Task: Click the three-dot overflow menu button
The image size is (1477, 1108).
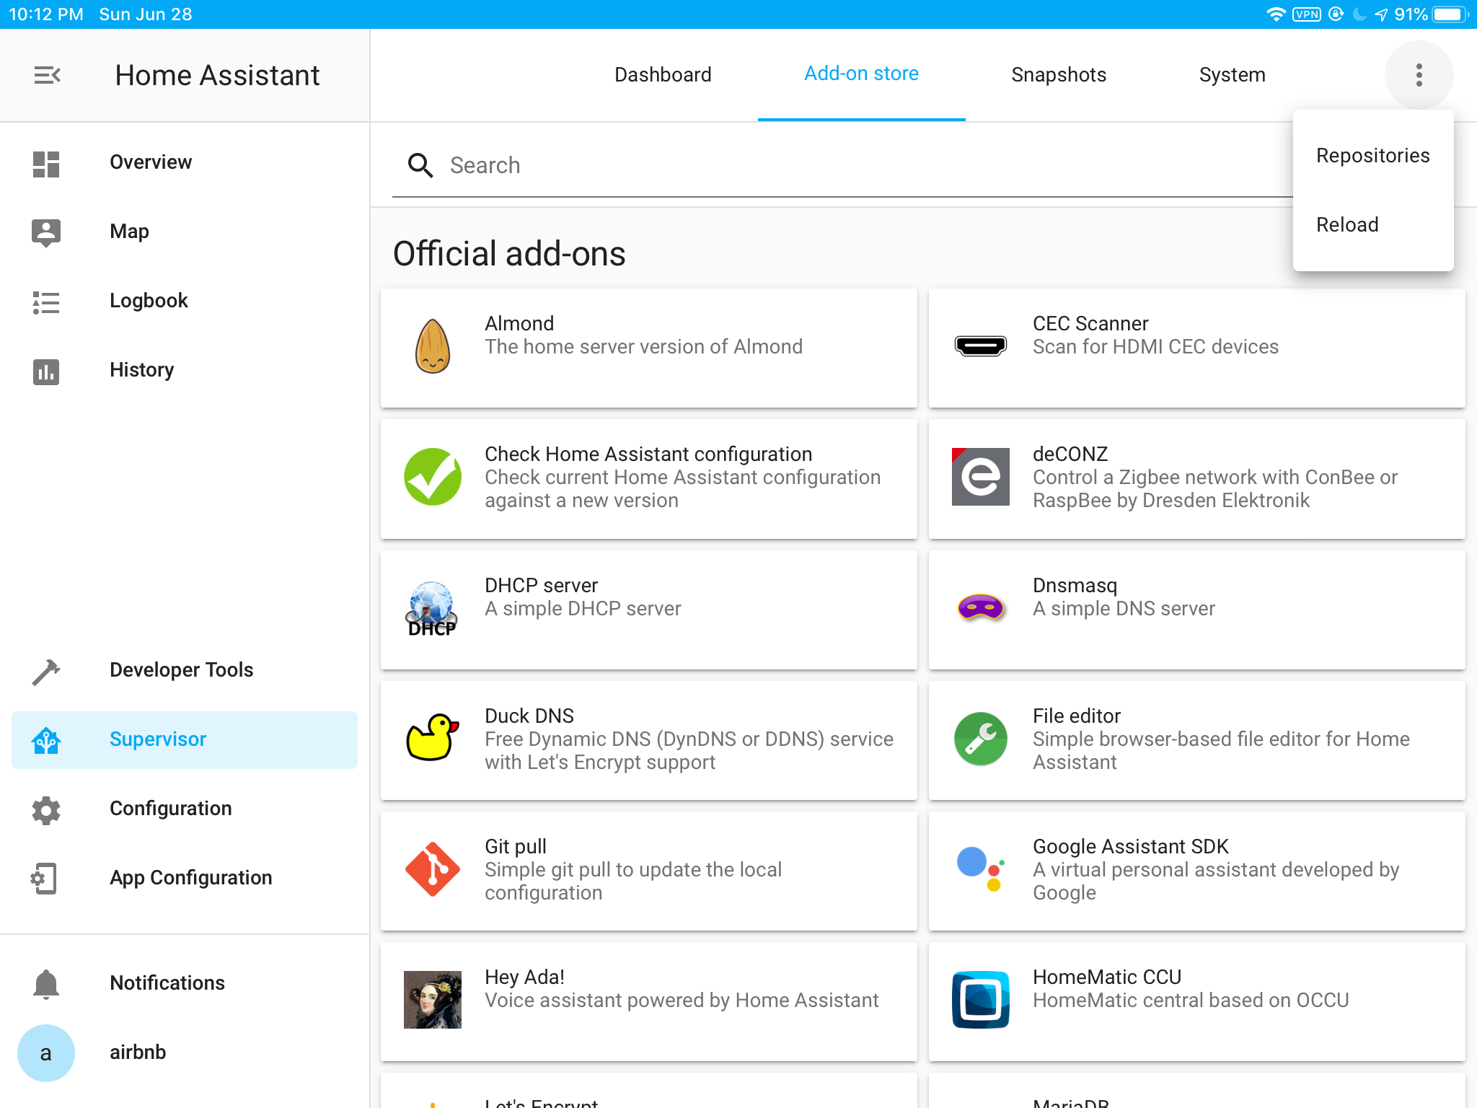Action: tap(1418, 74)
